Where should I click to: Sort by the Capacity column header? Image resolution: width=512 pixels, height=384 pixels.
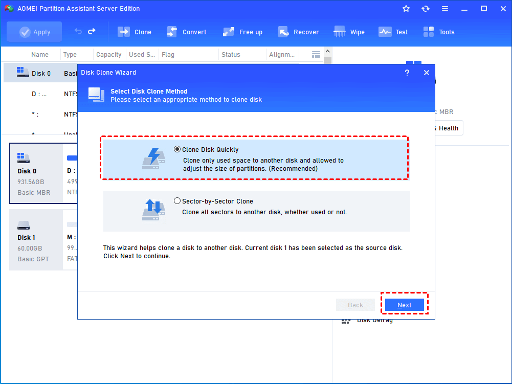click(109, 55)
